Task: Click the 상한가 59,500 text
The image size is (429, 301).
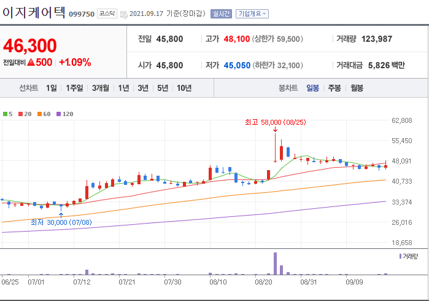Action: (277, 39)
